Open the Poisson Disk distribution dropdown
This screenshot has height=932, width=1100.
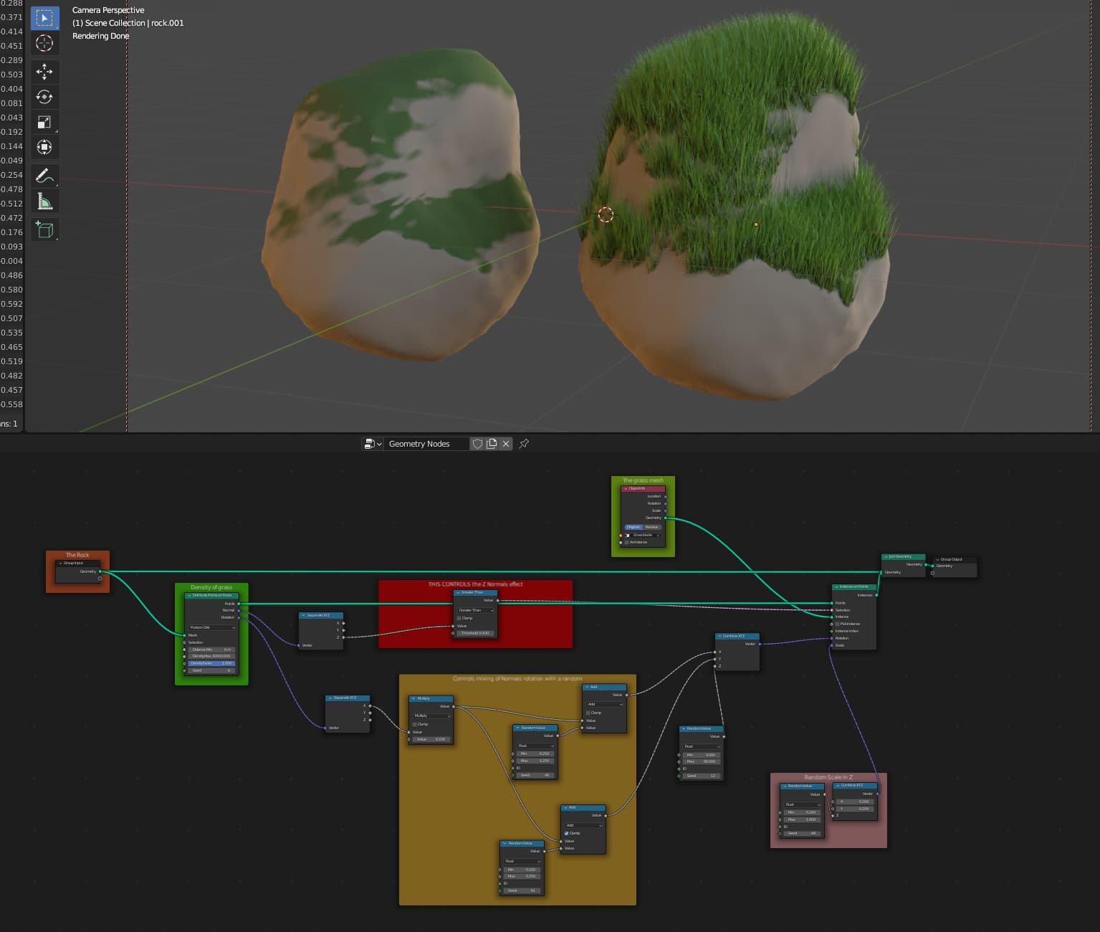coord(211,627)
